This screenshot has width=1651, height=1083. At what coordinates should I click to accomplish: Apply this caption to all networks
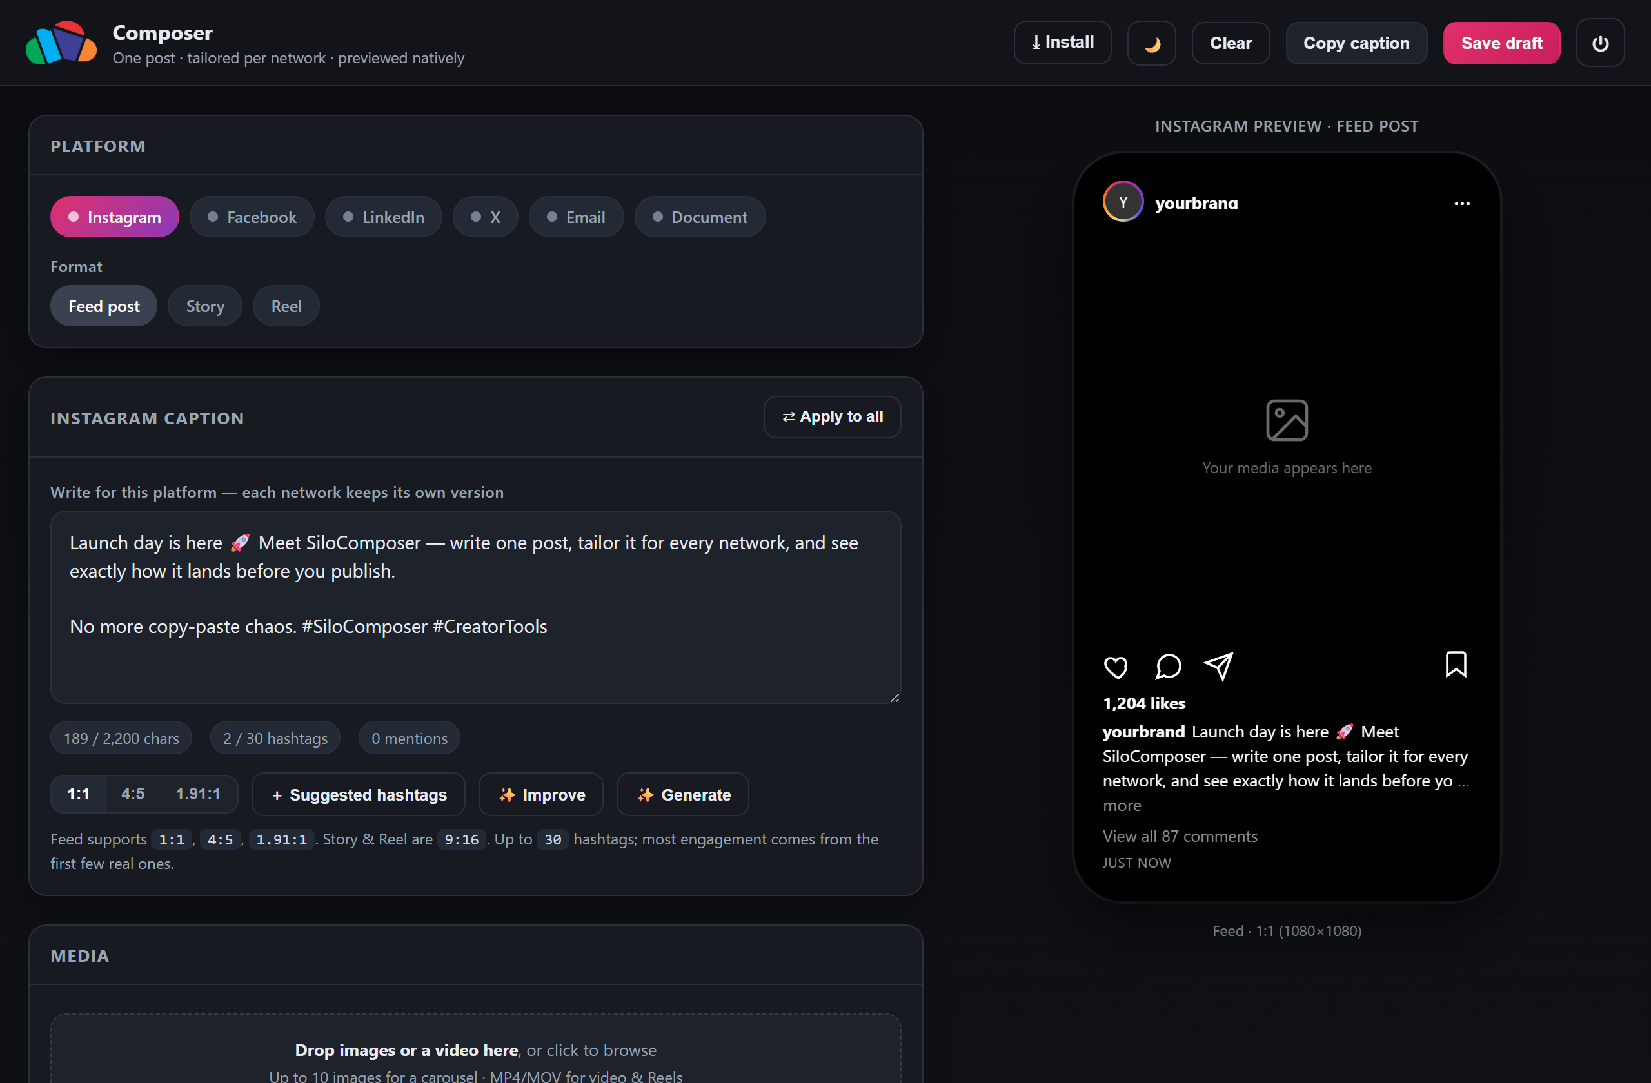pos(833,416)
